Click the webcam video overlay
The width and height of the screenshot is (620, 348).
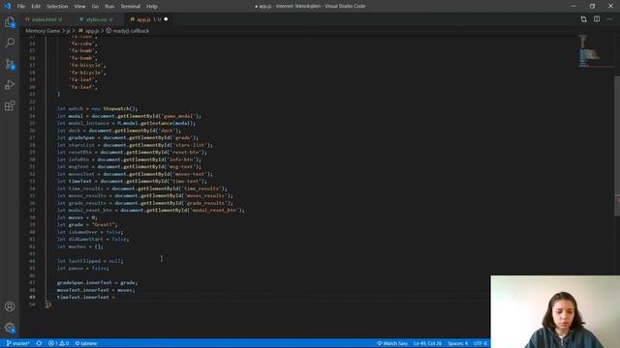pyautogui.click(x=555, y=311)
